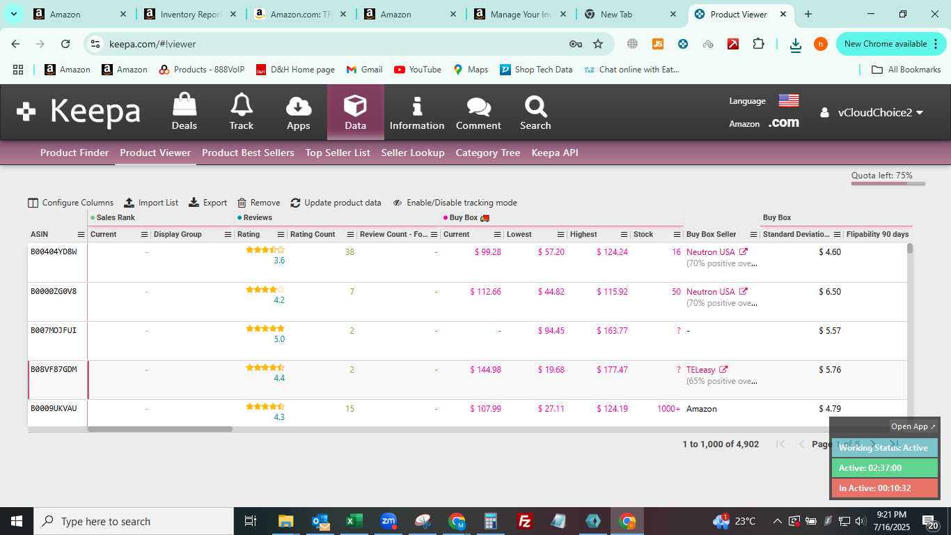
Task: Open the Buy Box Current column menu
Action: [x=496, y=235]
